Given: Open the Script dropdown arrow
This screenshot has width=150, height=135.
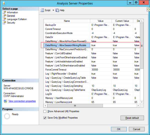Looking at the screenshot, I should [x=53, y=10].
